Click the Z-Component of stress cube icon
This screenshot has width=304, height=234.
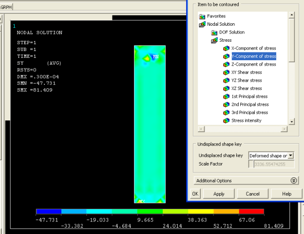pos(226,65)
